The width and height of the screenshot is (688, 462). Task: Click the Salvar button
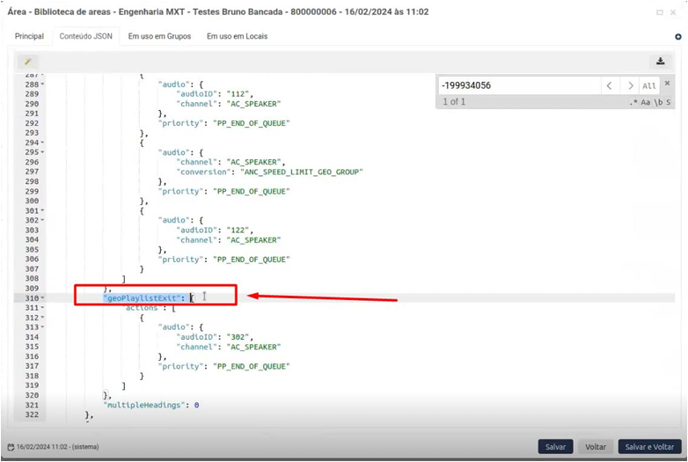pos(555,447)
